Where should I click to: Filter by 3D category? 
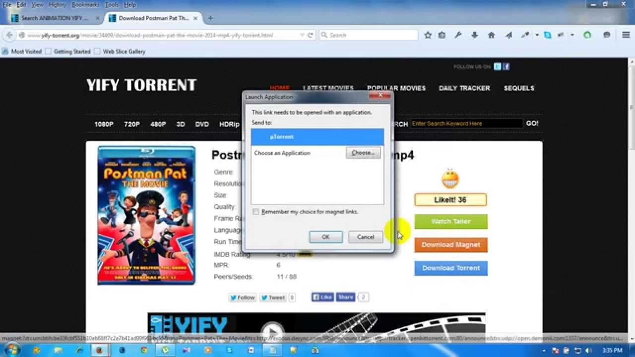(181, 124)
